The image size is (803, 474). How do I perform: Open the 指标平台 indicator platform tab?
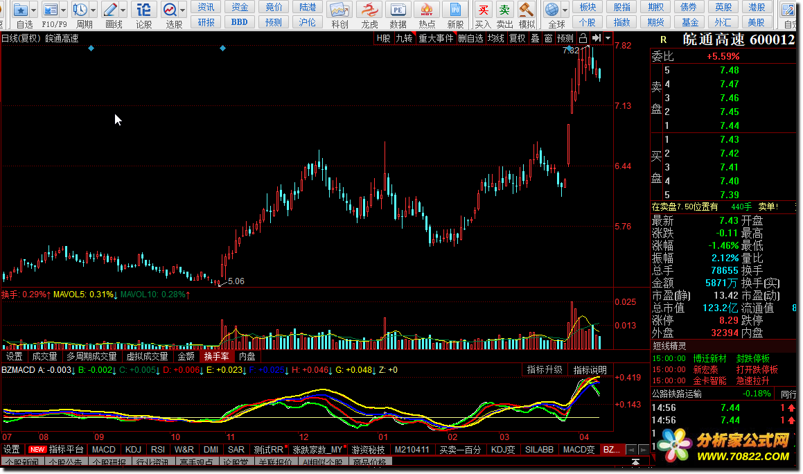coord(66,450)
